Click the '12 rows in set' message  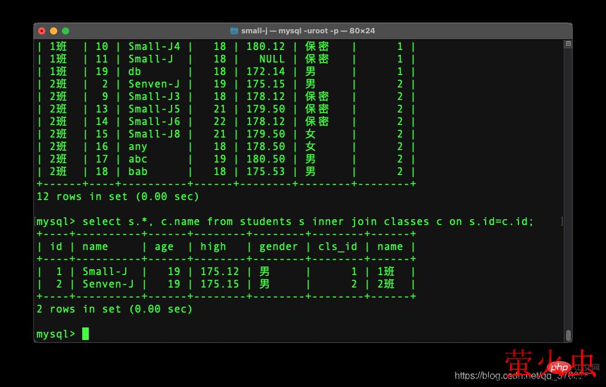click(x=118, y=196)
